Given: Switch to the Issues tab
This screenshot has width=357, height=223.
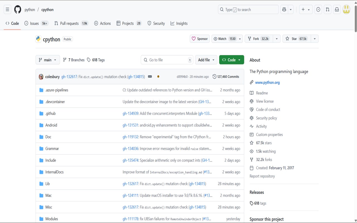Looking at the screenshot, I should point(37,23).
